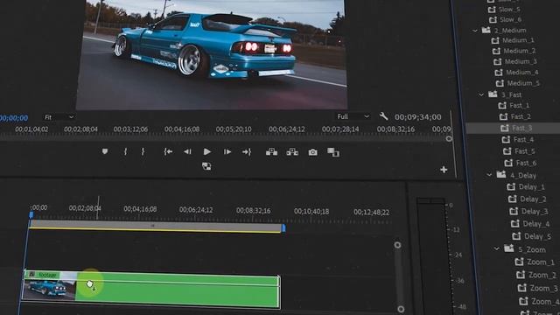Click the timeline vertical zoom top handle
Screen dimensions: 560x315
pyautogui.click(x=397, y=245)
